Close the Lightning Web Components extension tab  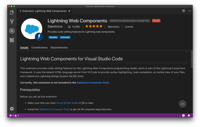[x=69, y=11]
